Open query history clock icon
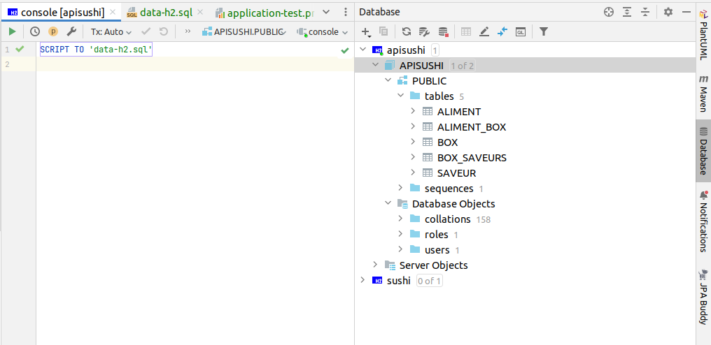Viewport: 711px width, 345px height. tap(35, 31)
